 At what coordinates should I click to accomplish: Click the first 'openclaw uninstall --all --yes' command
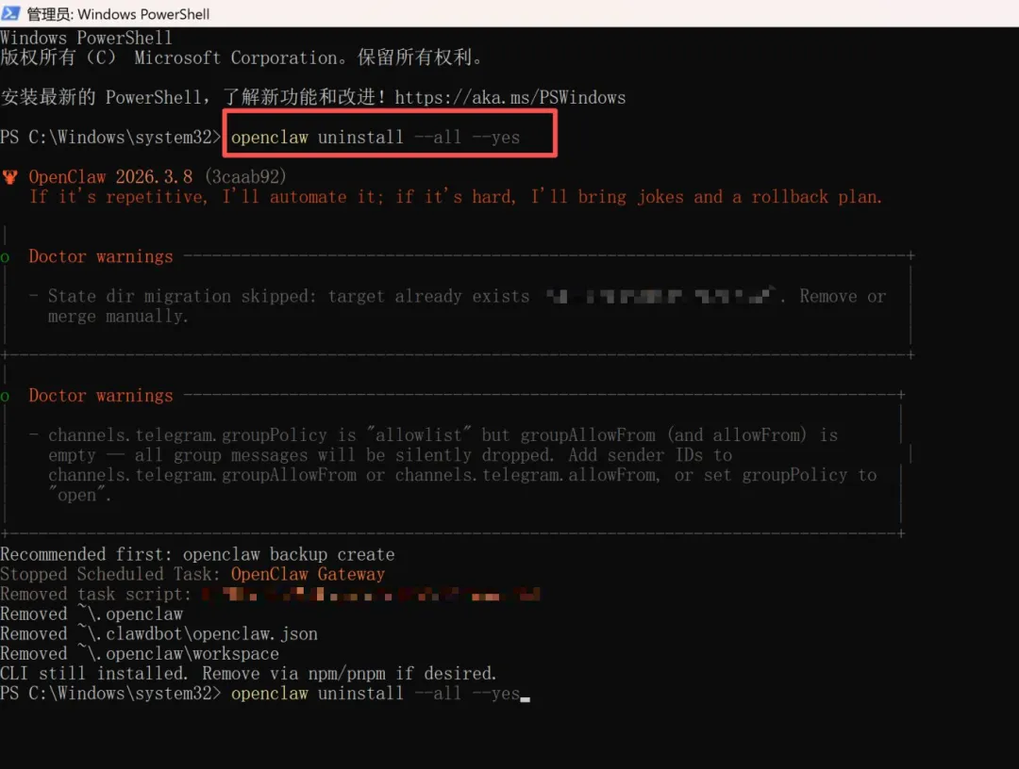pos(376,137)
